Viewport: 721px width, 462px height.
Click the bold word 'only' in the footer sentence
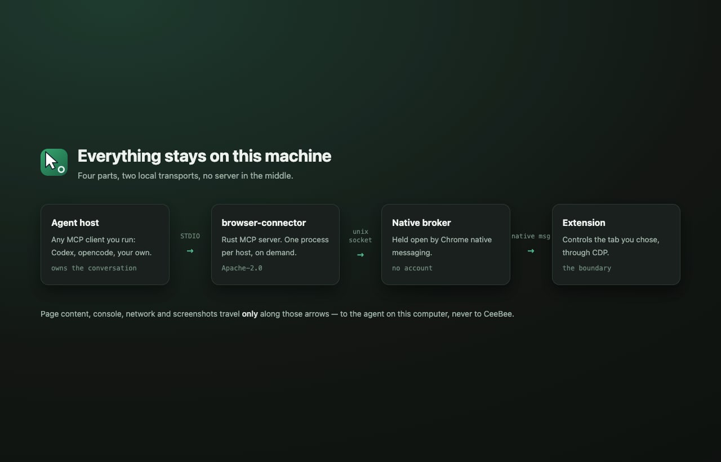pos(250,314)
